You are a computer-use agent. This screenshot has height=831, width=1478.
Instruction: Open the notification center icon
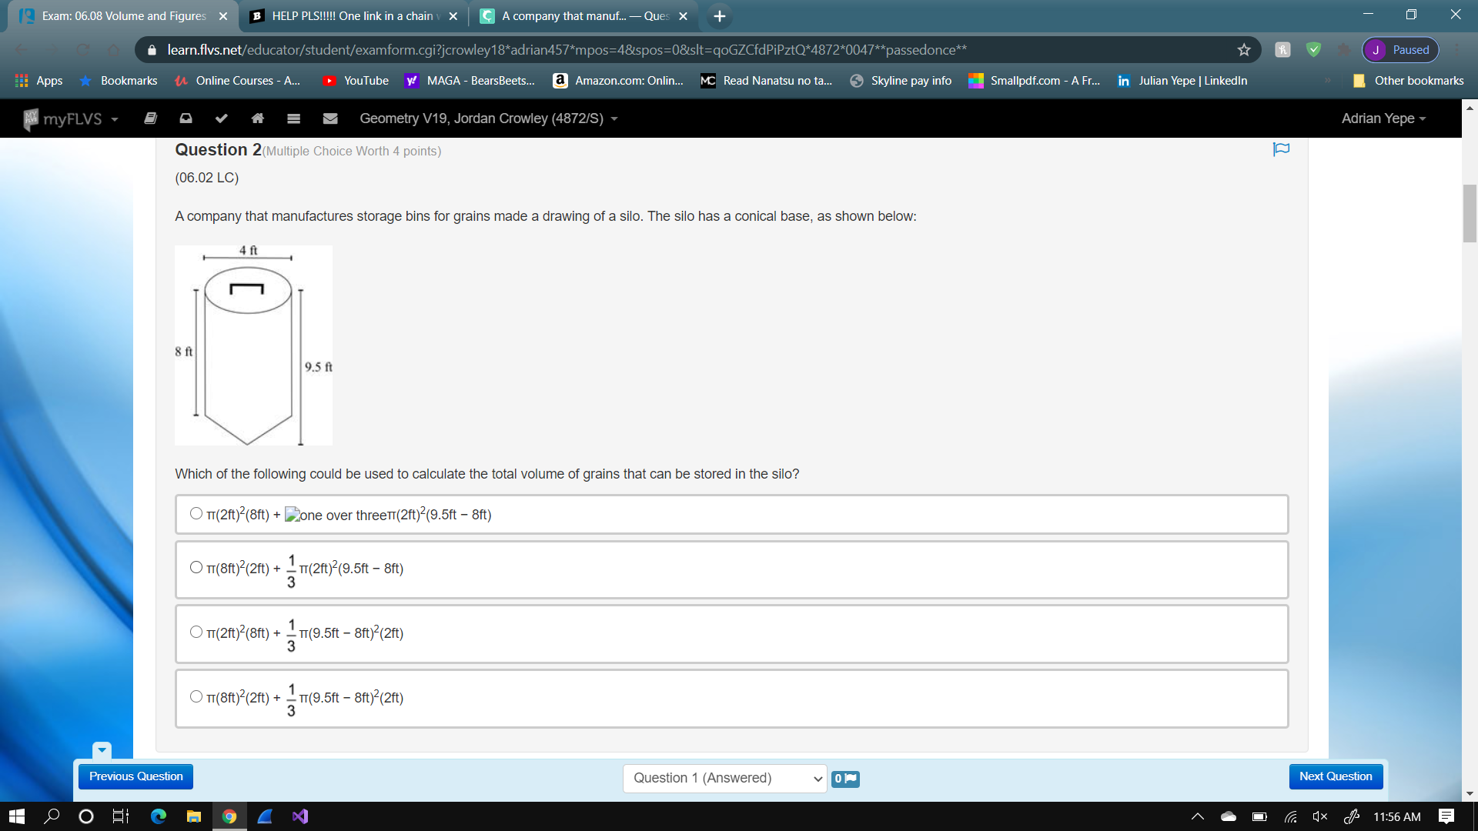point(1446,816)
